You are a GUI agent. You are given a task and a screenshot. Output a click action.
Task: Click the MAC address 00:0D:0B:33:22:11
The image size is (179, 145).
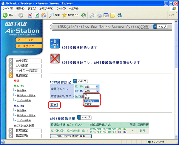point(77,131)
